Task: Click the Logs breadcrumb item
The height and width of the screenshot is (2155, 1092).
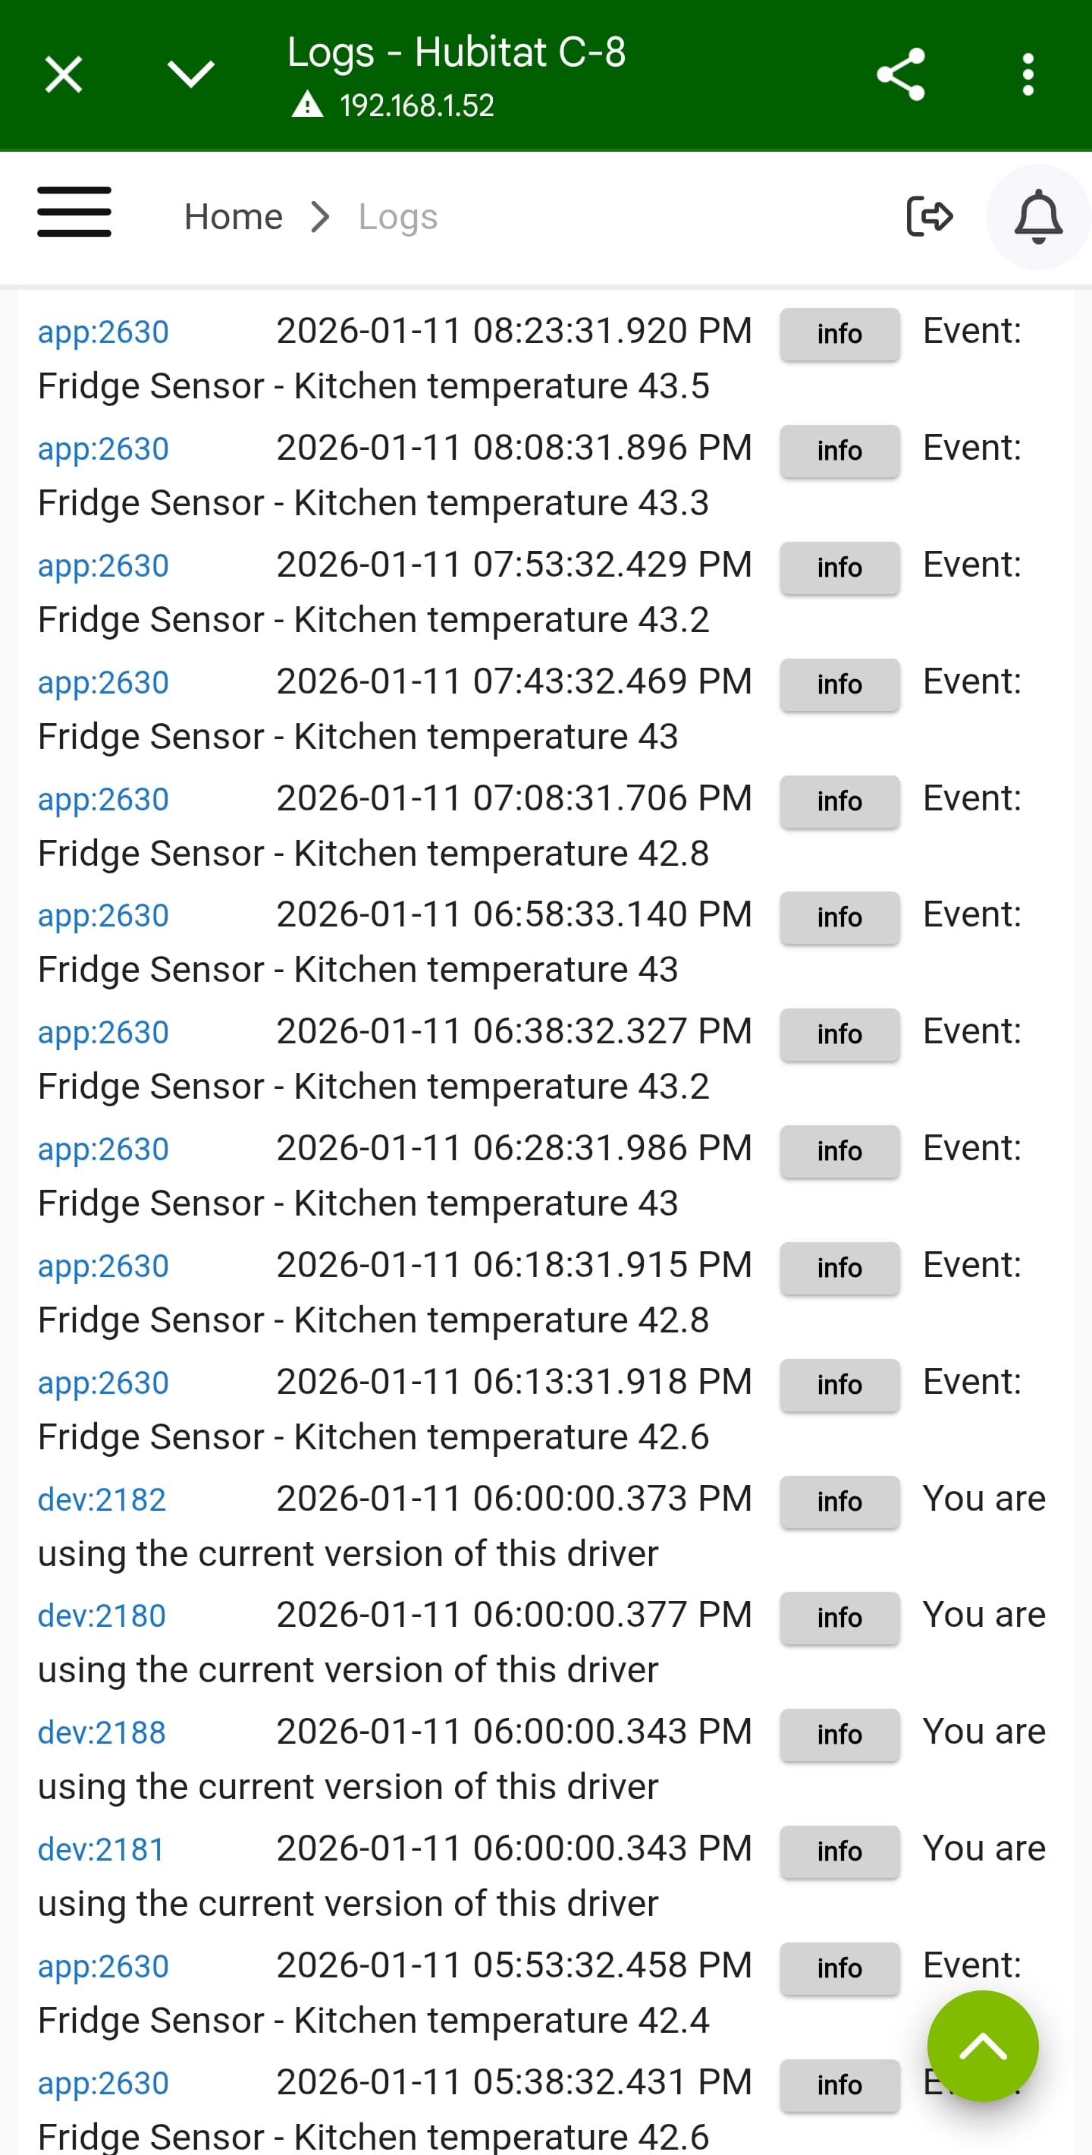Action: click(x=397, y=218)
